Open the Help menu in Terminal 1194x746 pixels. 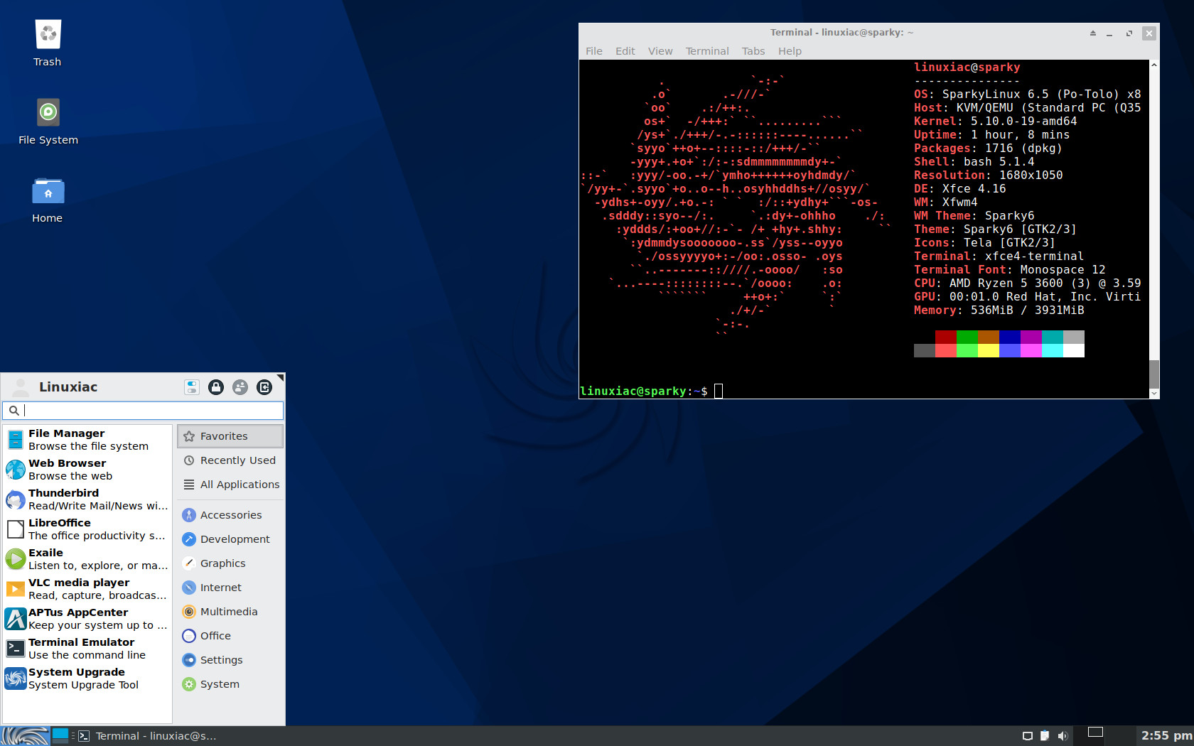pos(790,51)
